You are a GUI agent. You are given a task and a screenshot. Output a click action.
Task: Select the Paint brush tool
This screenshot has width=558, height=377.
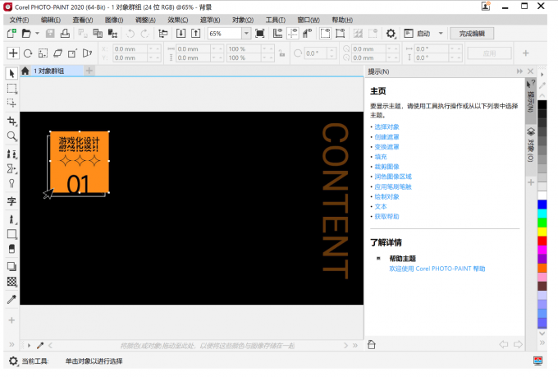(11, 219)
